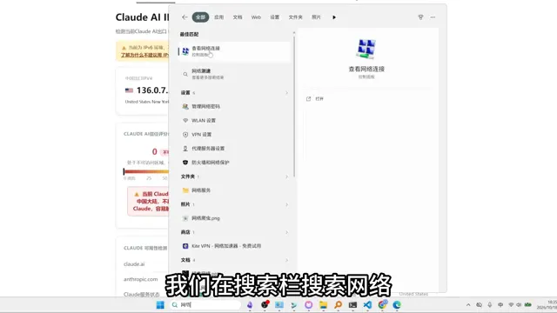The image size is (557, 313).
Task: Open the purple circle app on taskbar
Action: (308, 305)
